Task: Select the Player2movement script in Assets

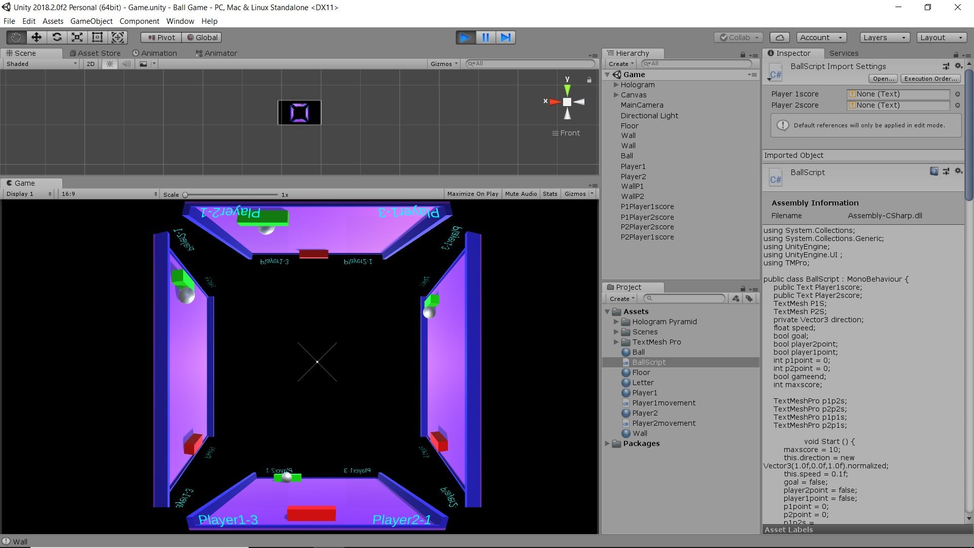Action: [x=663, y=423]
